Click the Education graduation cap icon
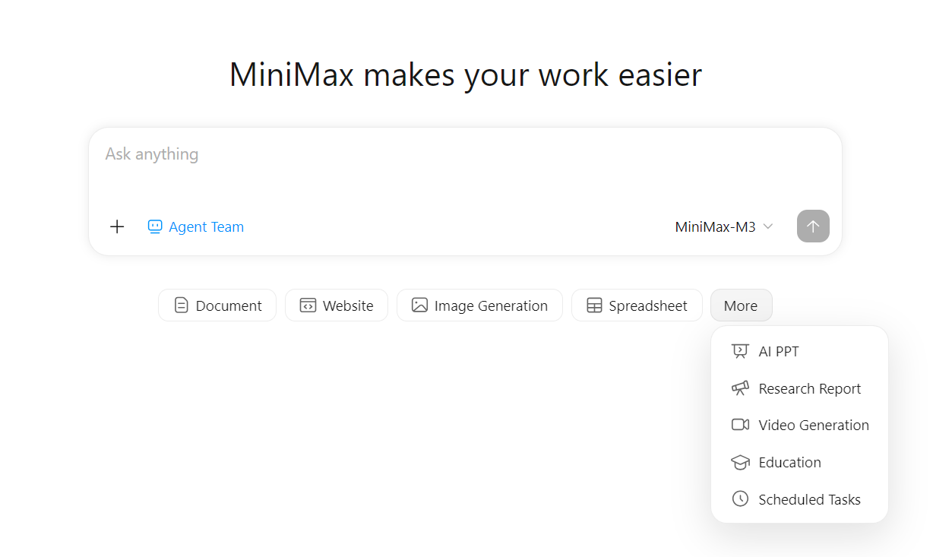The height and width of the screenshot is (557, 952). 740,462
